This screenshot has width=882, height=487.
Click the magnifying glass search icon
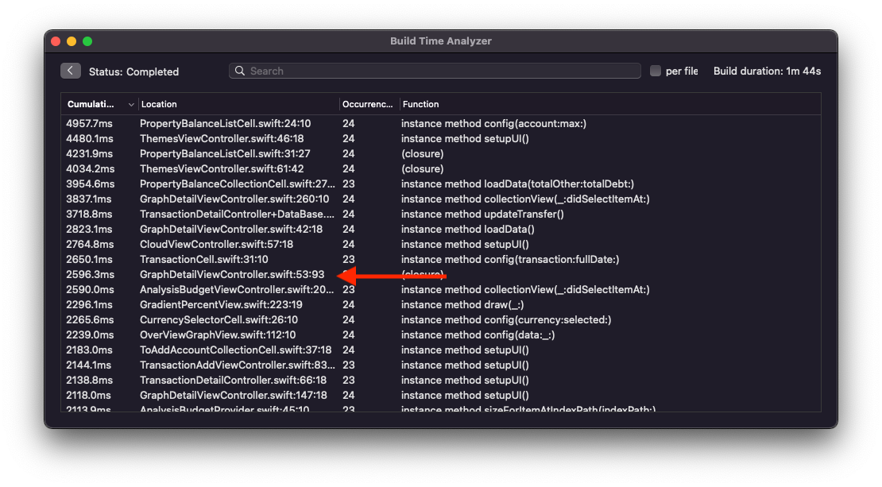[x=240, y=71]
